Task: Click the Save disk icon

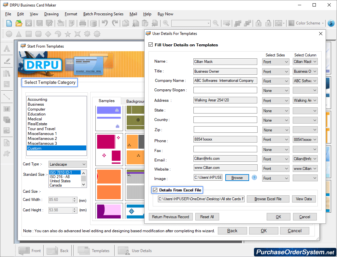Action: click(x=39, y=23)
